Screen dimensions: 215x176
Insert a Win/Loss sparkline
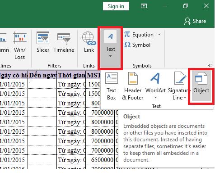[x=20, y=45]
